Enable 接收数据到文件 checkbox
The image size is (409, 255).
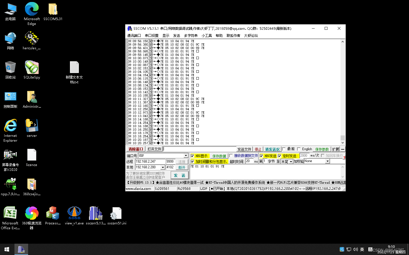click(231, 156)
